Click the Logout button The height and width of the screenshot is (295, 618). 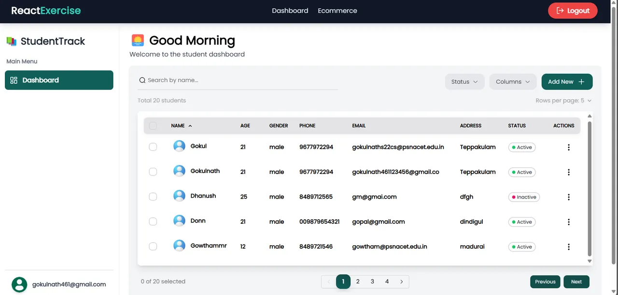(573, 11)
